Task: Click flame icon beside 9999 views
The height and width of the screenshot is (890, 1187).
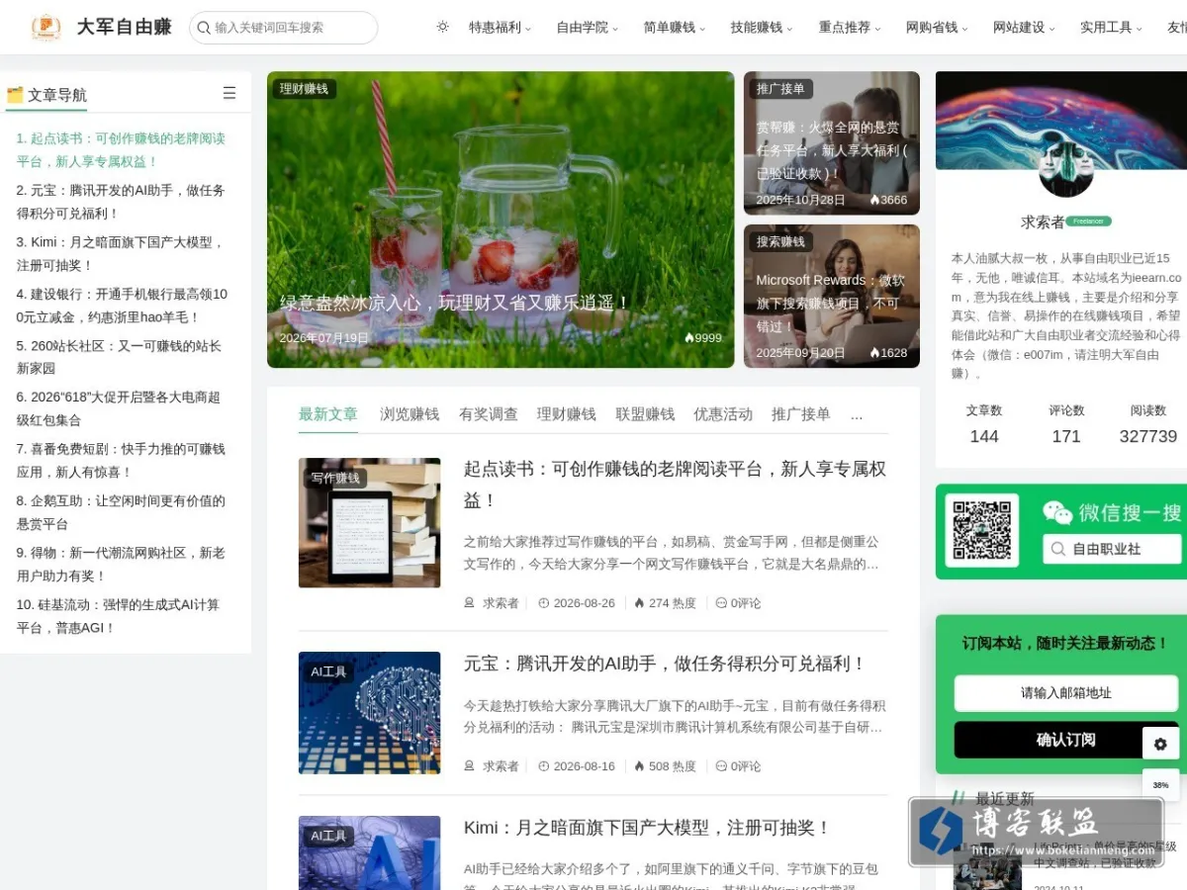Action: pos(688,338)
